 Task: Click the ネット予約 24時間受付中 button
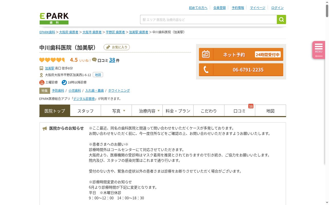coord(241,54)
